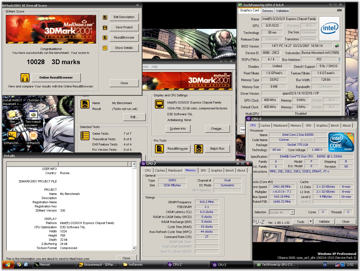Image resolution: width=360 pixels, height=271 pixels.
Task: Click the Details list scrollbar down arrow
Action: click(134, 248)
